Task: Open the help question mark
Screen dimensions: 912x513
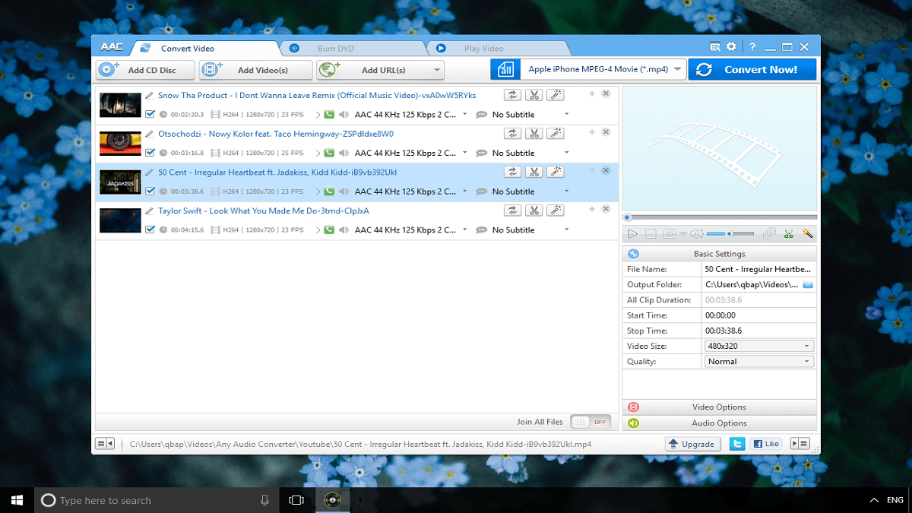Action: [x=752, y=46]
